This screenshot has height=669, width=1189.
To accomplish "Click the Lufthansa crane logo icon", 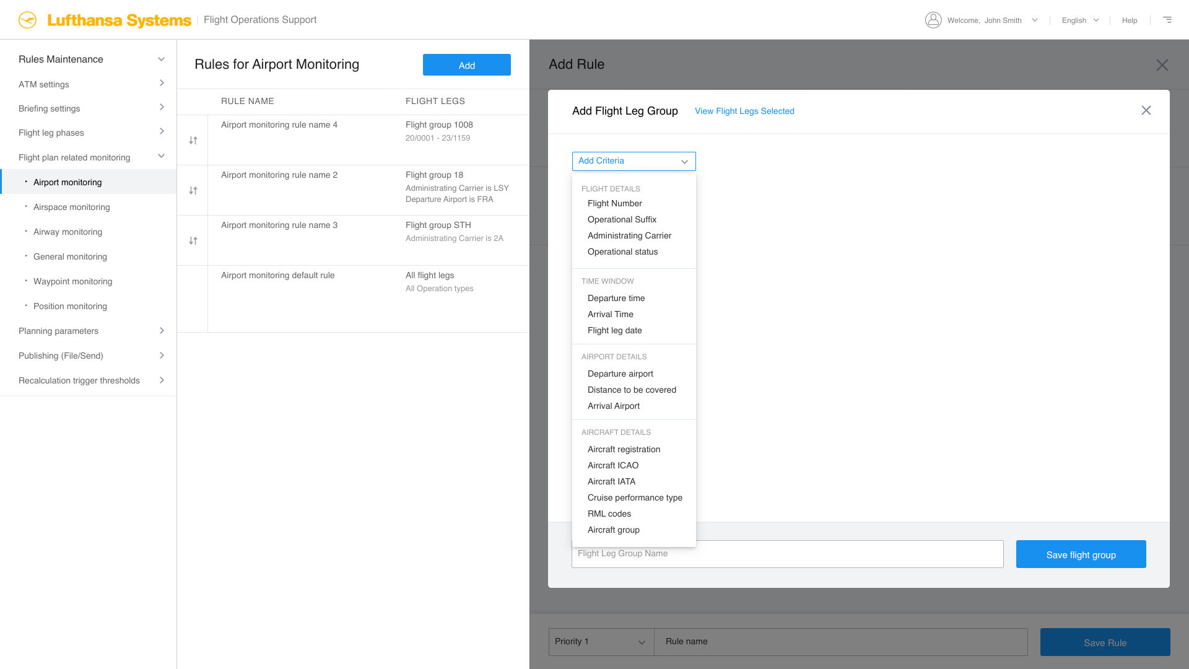I will point(27,20).
